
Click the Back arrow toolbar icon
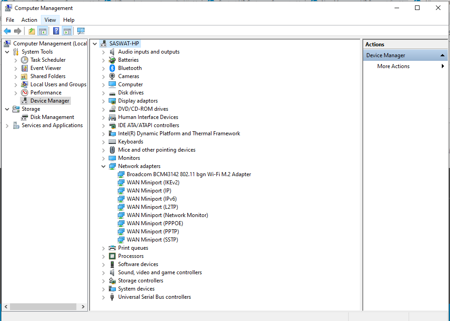point(7,31)
